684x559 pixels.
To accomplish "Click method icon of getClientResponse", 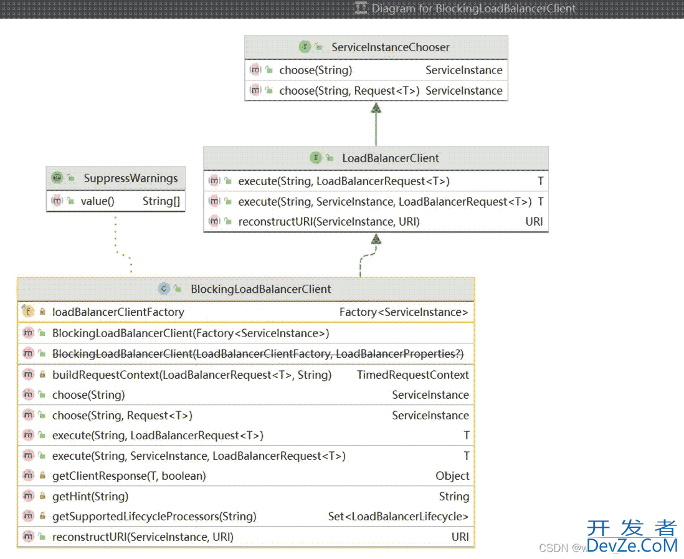I will (x=28, y=475).
